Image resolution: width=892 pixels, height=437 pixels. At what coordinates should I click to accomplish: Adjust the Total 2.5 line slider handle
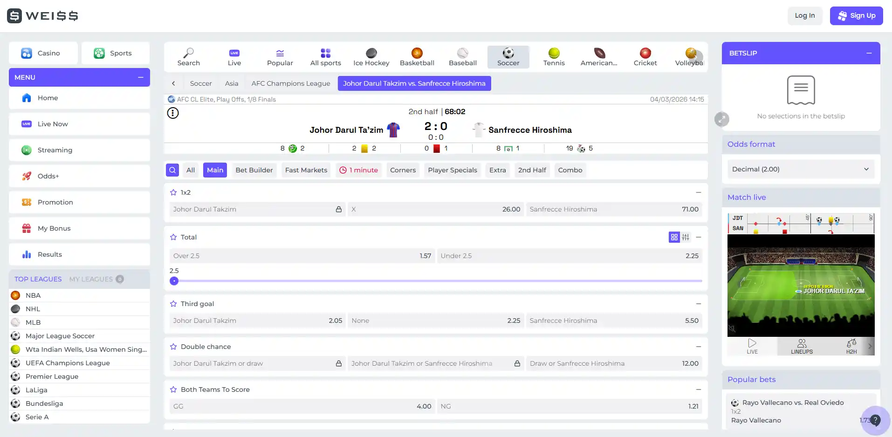point(174,281)
